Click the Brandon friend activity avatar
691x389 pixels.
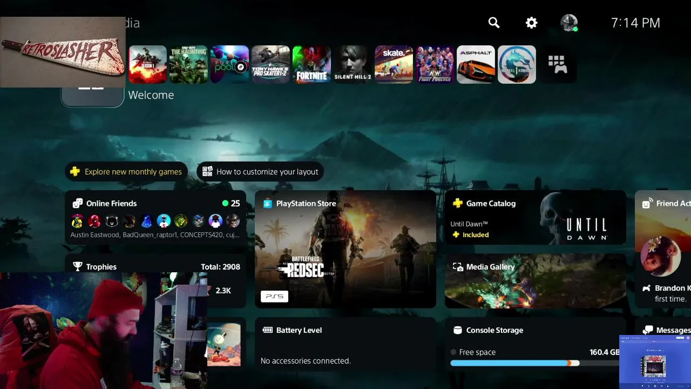point(661,256)
